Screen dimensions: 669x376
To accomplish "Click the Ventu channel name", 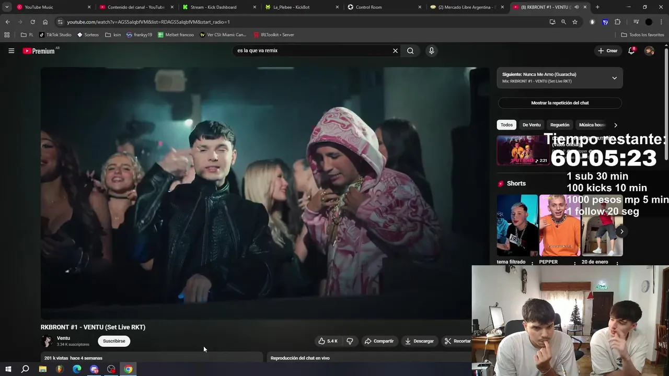I will click(63, 338).
